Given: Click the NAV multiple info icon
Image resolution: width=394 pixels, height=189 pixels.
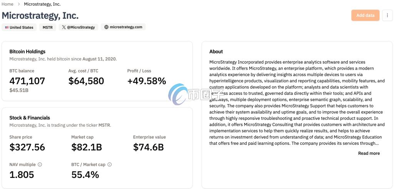Looking at the screenshot, I should [x=40, y=165].
